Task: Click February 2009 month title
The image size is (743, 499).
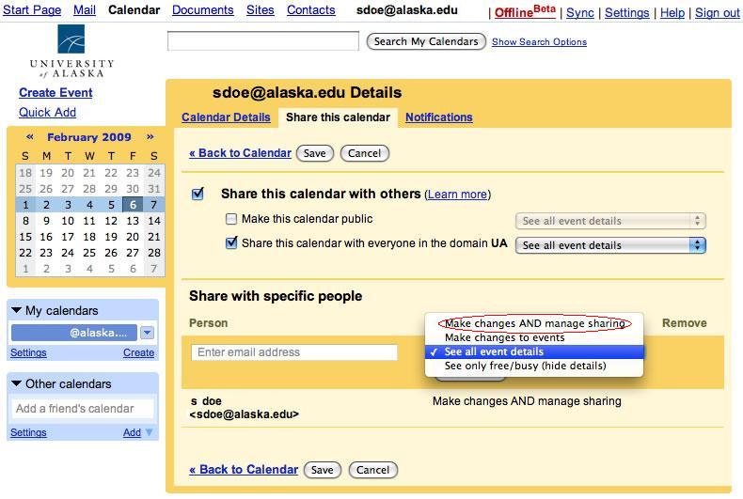Action: 89,137
